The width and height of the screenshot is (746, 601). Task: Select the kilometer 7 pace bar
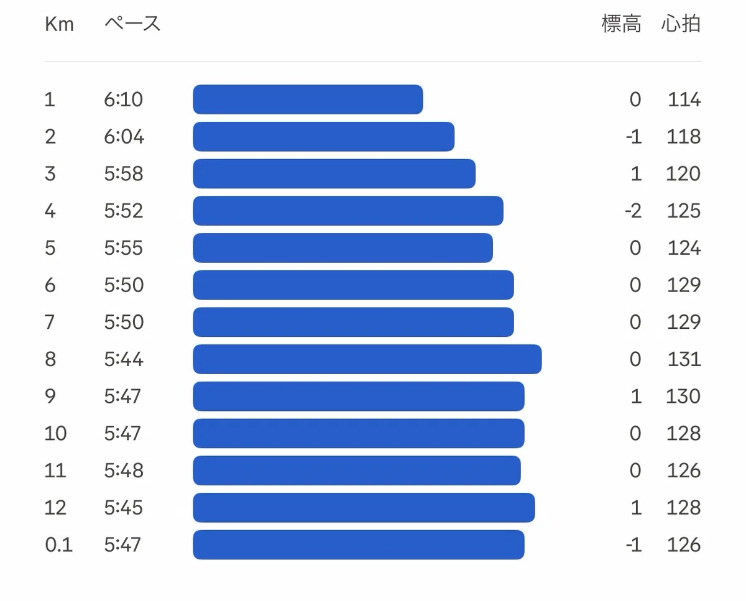click(x=353, y=322)
